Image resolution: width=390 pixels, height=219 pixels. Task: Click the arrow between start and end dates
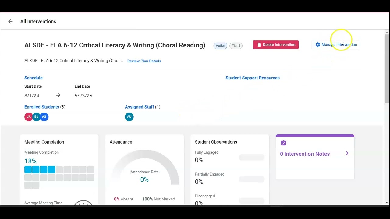pos(58,96)
